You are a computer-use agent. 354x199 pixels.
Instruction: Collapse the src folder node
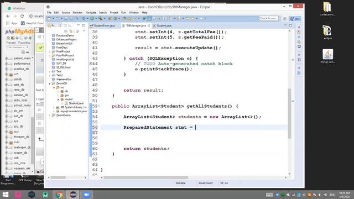54,87
